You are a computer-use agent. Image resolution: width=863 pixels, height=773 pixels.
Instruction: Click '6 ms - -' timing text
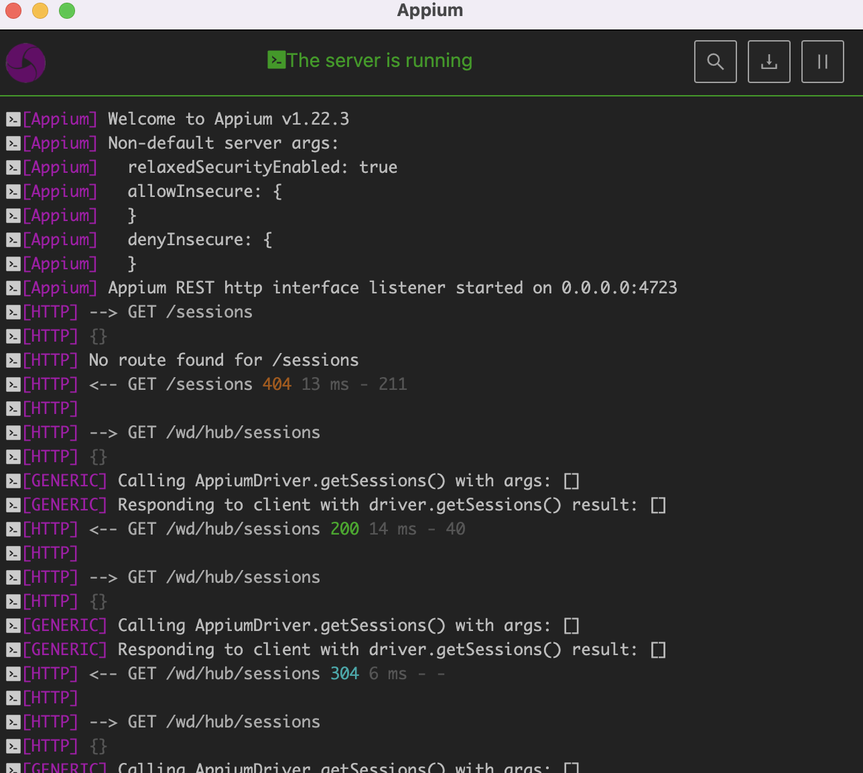(x=407, y=674)
